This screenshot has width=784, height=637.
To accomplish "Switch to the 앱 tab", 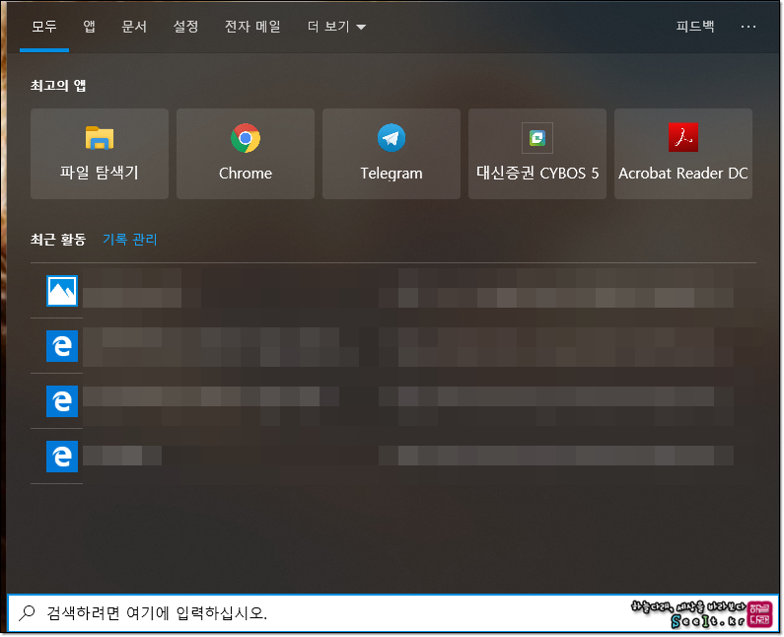I will [x=90, y=27].
